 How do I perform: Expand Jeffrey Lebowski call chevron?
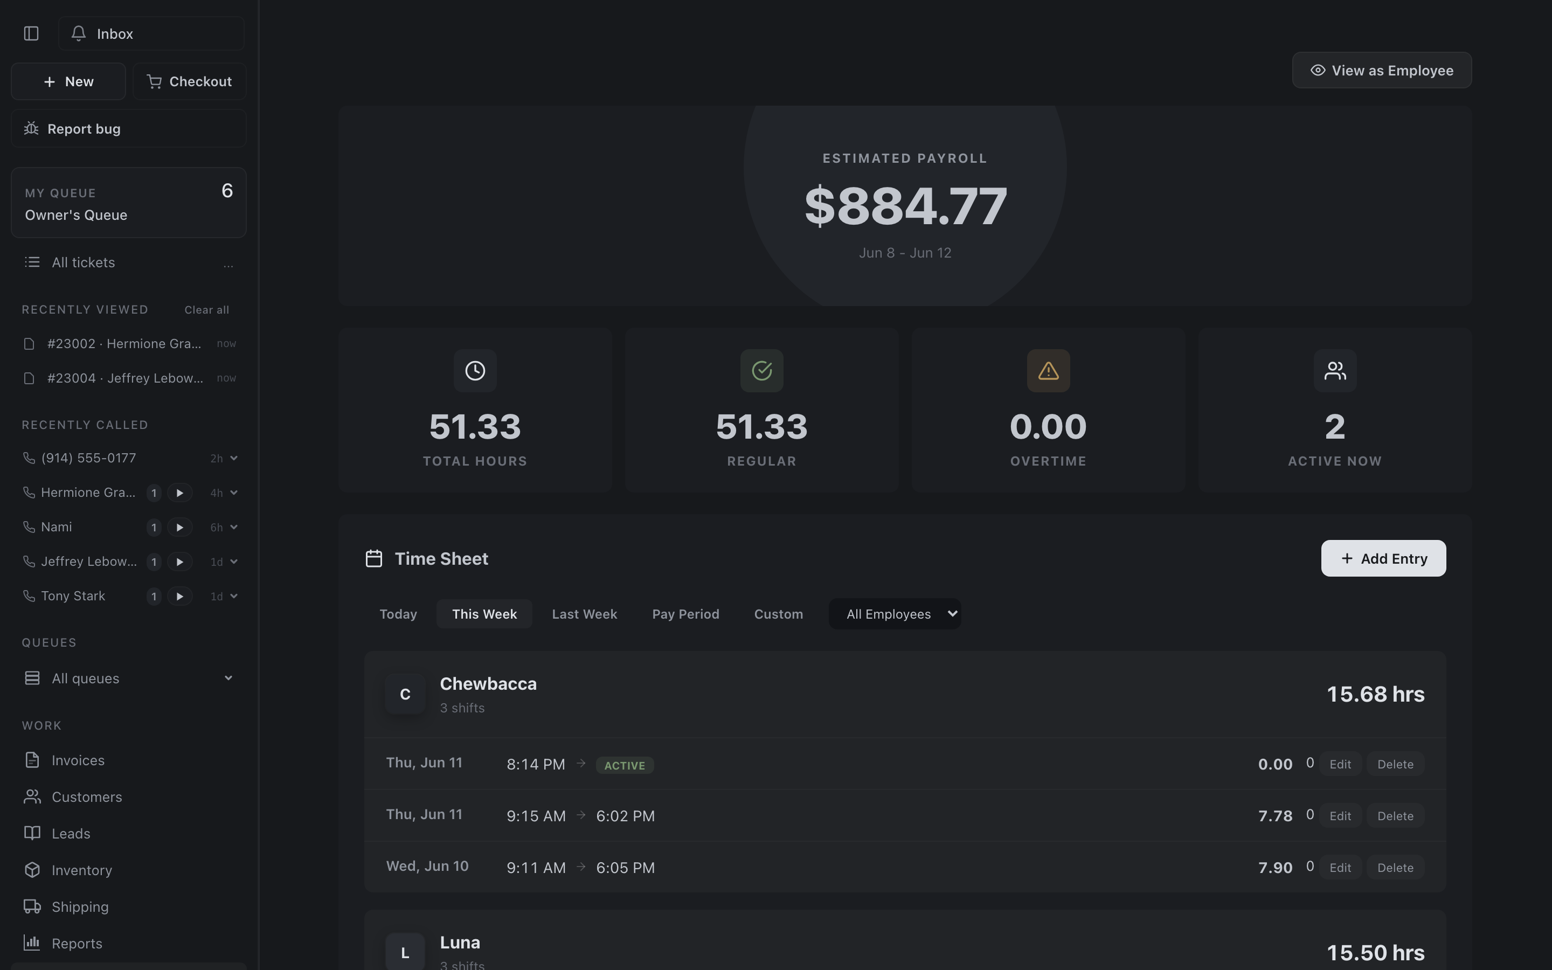coord(233,562)
